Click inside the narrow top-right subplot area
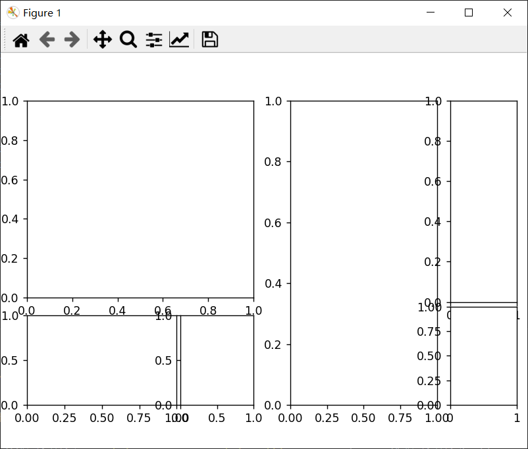 pos(484,201)
